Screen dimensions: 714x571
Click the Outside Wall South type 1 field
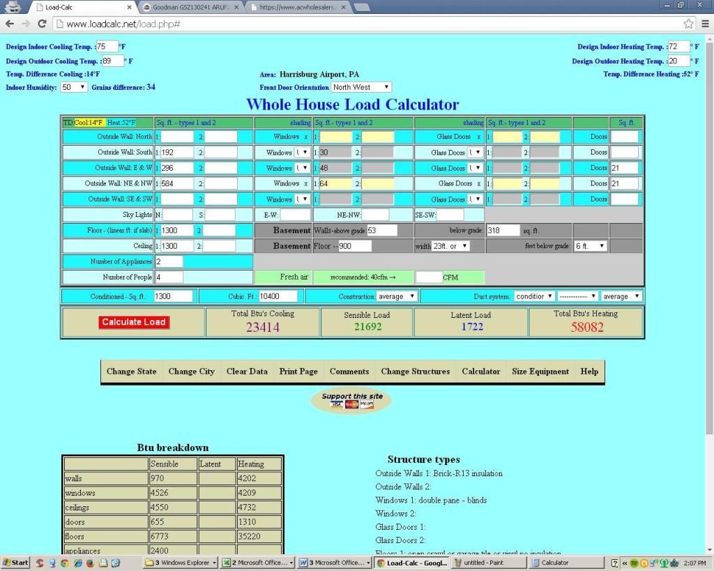point(178,153)
